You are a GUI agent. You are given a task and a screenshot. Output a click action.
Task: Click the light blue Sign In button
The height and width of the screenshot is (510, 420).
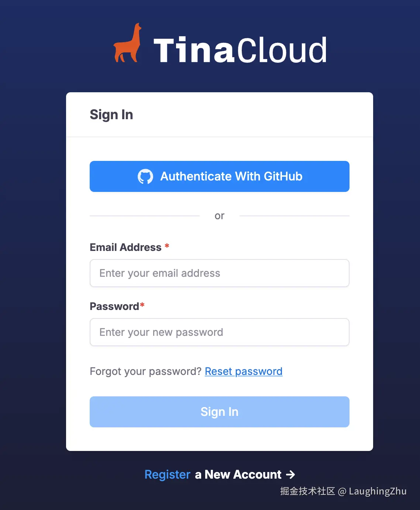pyautogui.click(x=220, y=412)
